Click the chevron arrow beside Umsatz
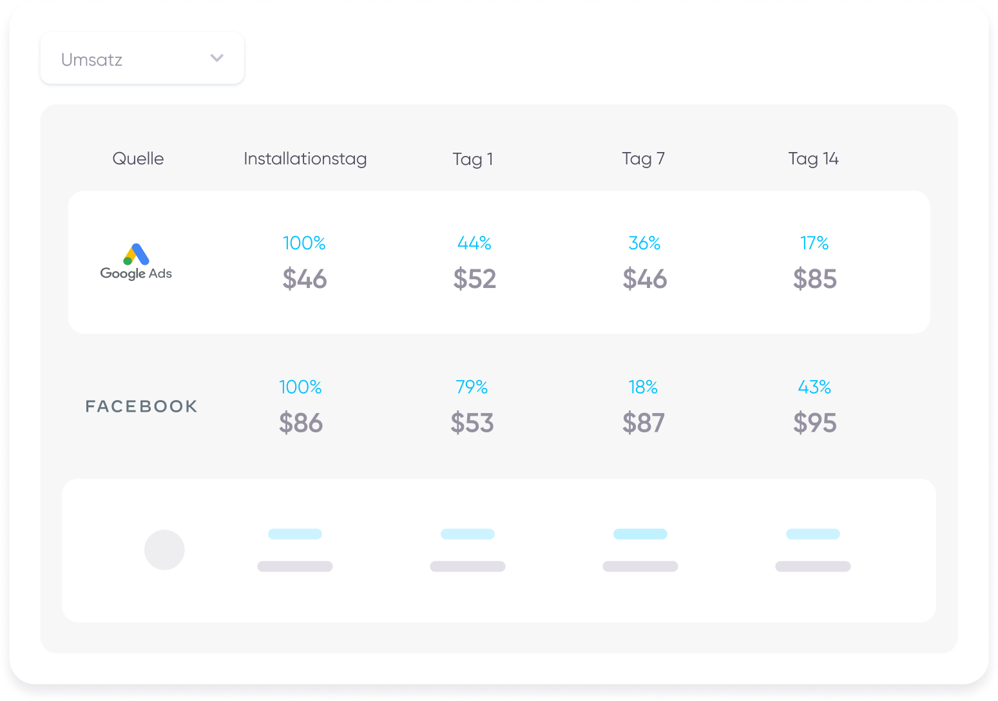 (x=217, y=58)
